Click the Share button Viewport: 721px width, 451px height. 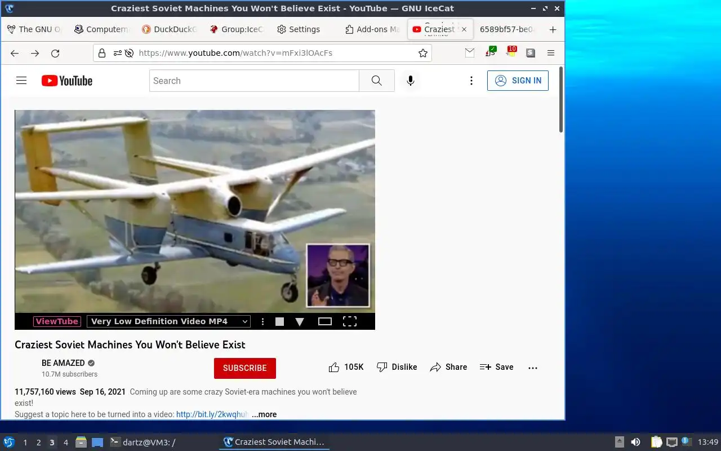coord(448,367)
